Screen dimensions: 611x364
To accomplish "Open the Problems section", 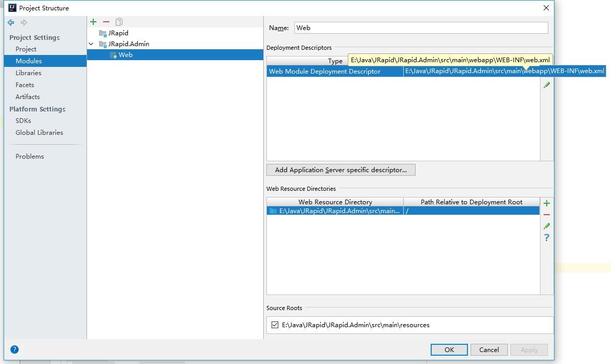I will [x=30, y=156].
